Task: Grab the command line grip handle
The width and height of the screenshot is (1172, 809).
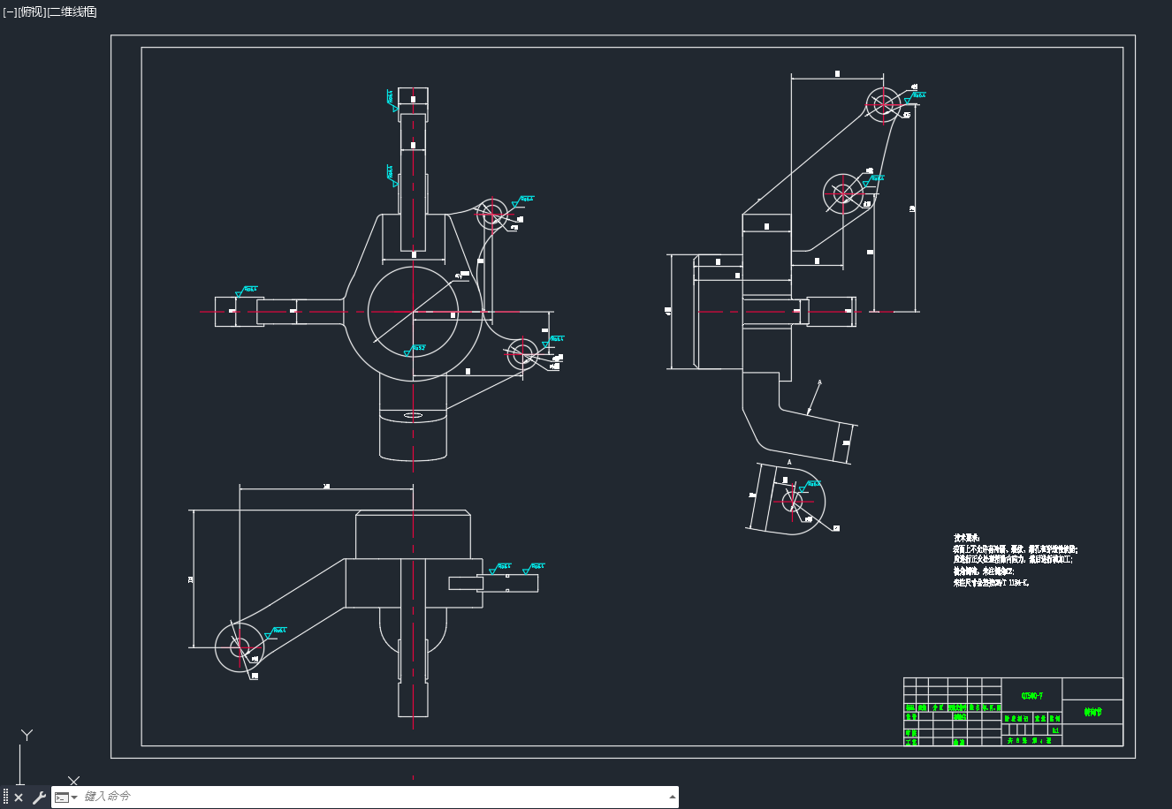Action: click(x=5, y=798)
